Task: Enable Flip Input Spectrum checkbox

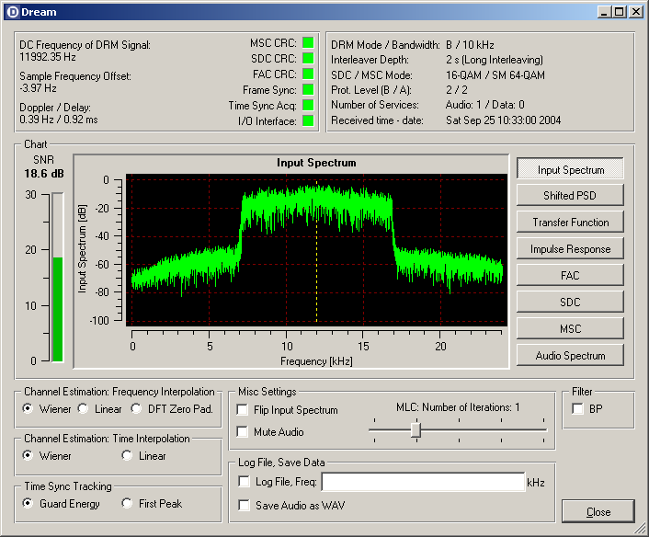Action: (x=244, y=410)
